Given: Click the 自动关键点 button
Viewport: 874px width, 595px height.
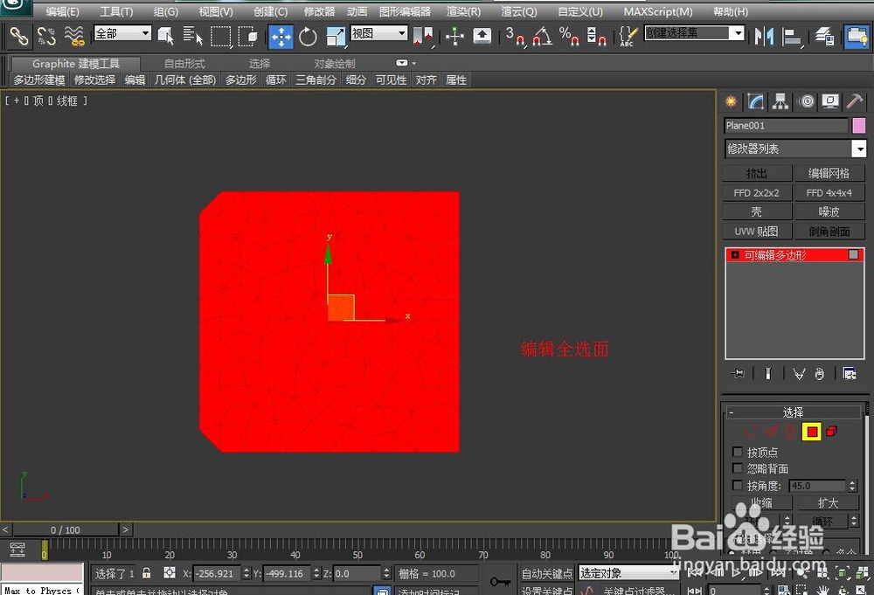Looking at the screenshot, I should click(547, 573).
